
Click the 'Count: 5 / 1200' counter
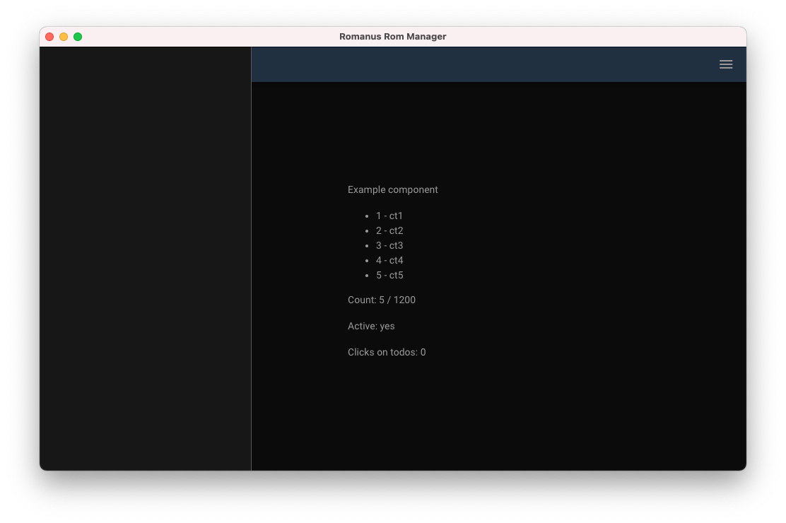382,300
